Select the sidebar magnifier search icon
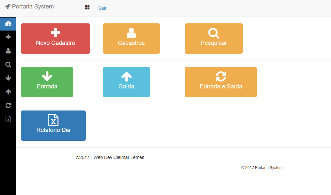The width and height of the screenshot is (331, 195). [x=8, y=64]
